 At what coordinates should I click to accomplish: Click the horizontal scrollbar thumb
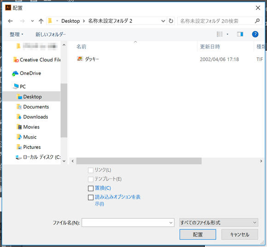[139, 161]
